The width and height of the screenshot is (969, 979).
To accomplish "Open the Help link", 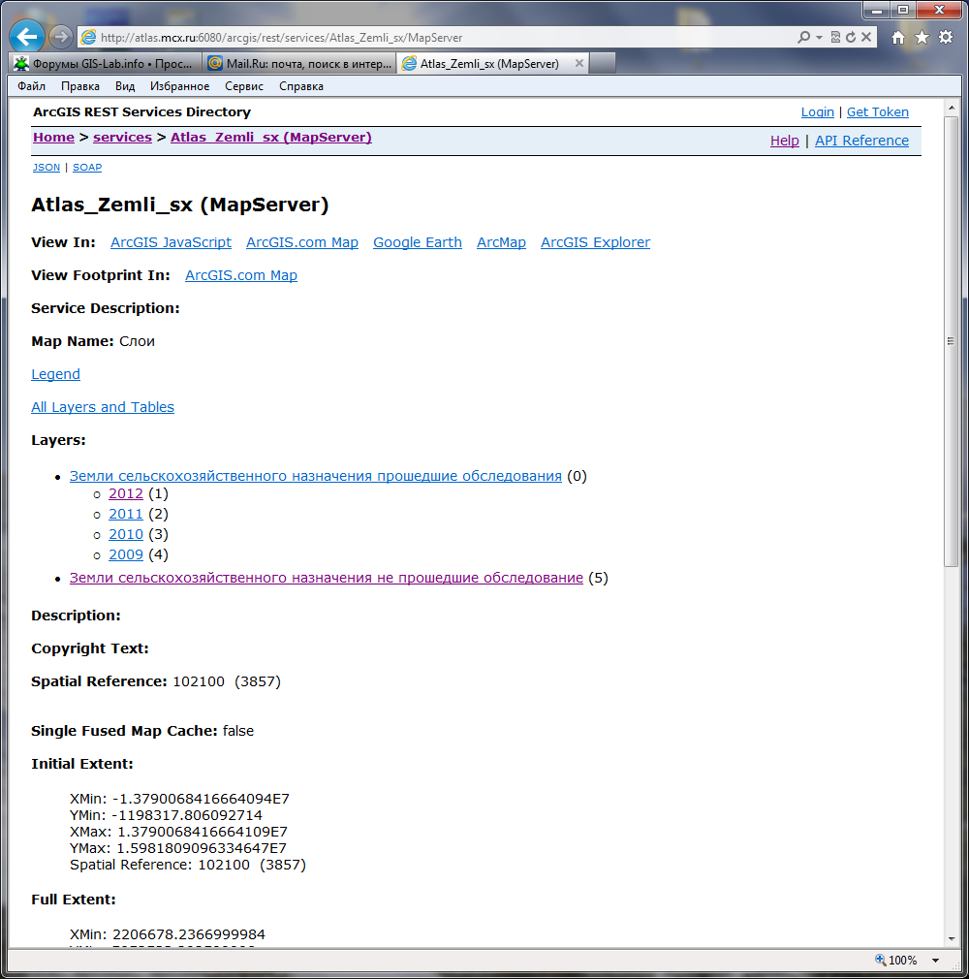I will pos(784,141).
